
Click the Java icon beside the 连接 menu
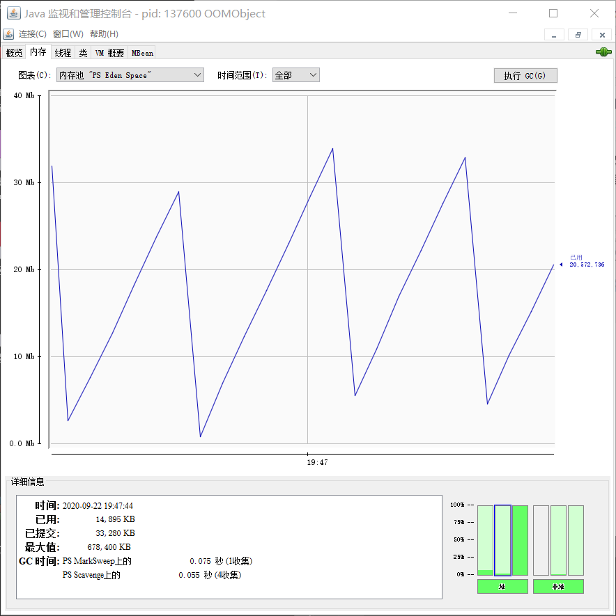click(8, 34)
